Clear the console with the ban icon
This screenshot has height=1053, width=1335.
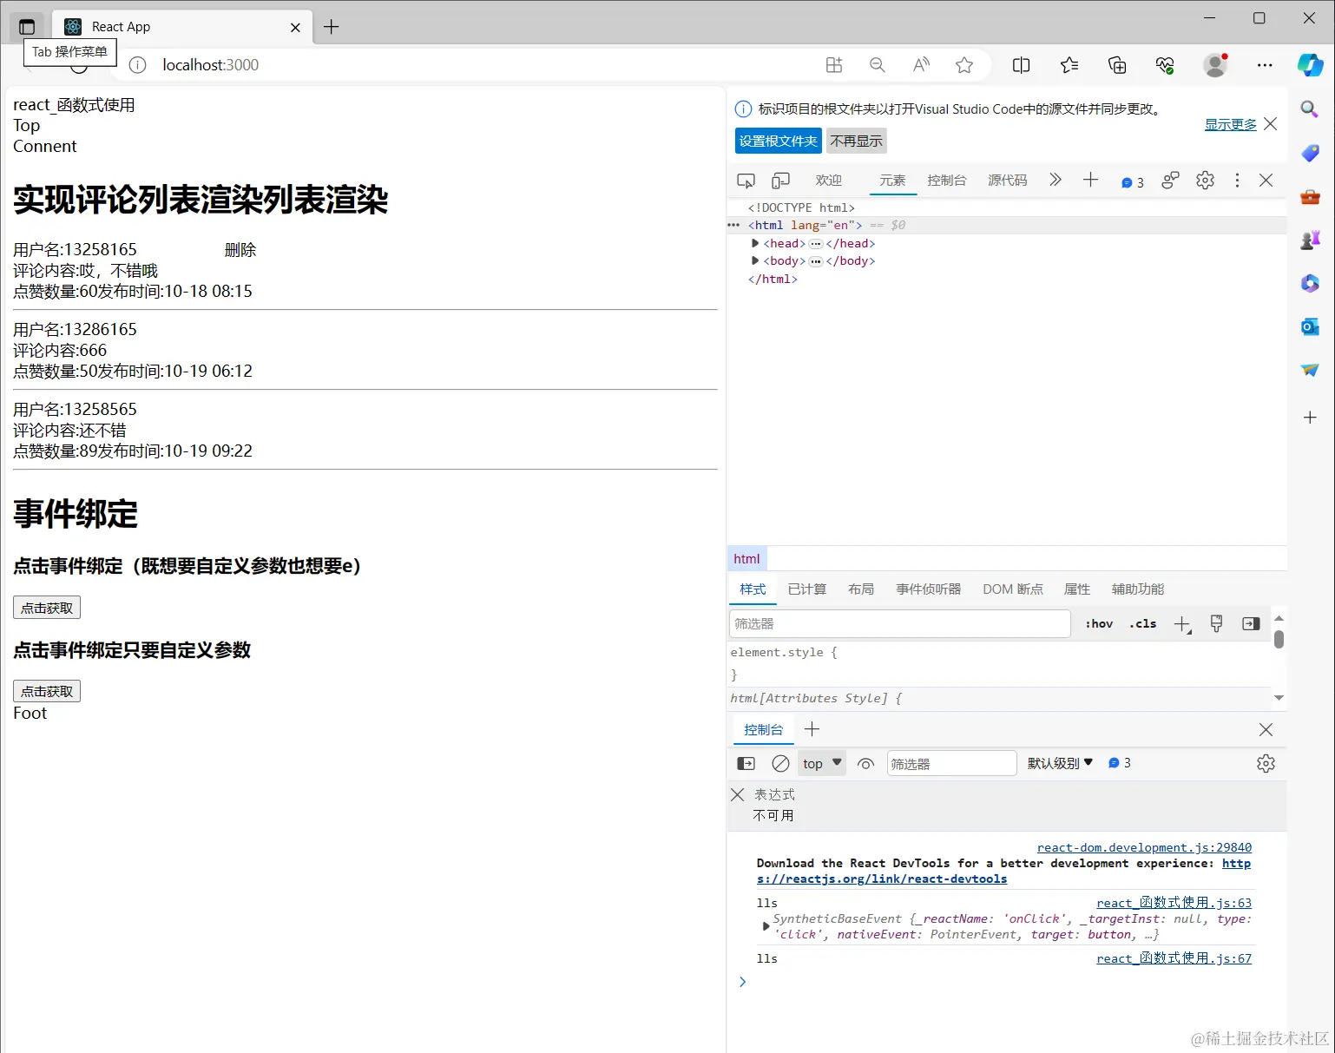pos(780,763)
